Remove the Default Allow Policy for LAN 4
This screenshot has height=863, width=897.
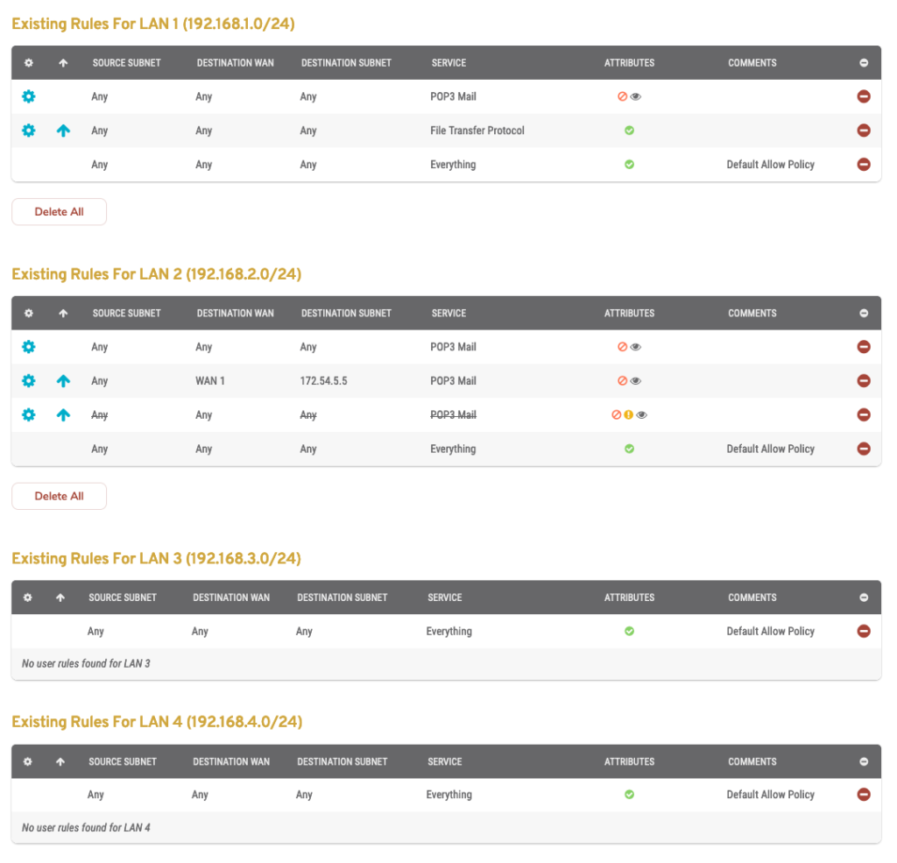(x=864, y=795)
